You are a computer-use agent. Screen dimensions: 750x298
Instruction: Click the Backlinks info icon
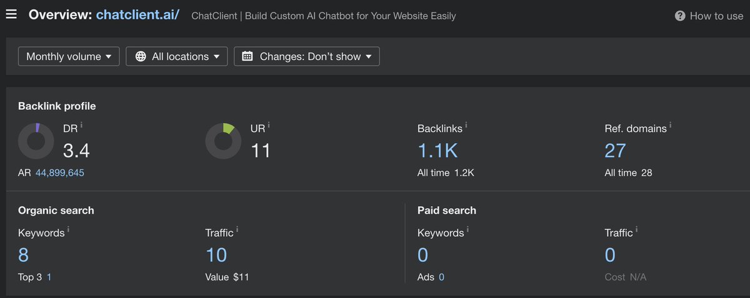tap(466, 125)
